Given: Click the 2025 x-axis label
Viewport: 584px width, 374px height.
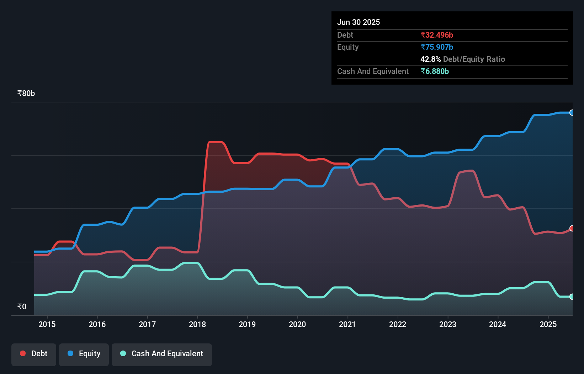Looking at the screenshot, I should point(548,324).
